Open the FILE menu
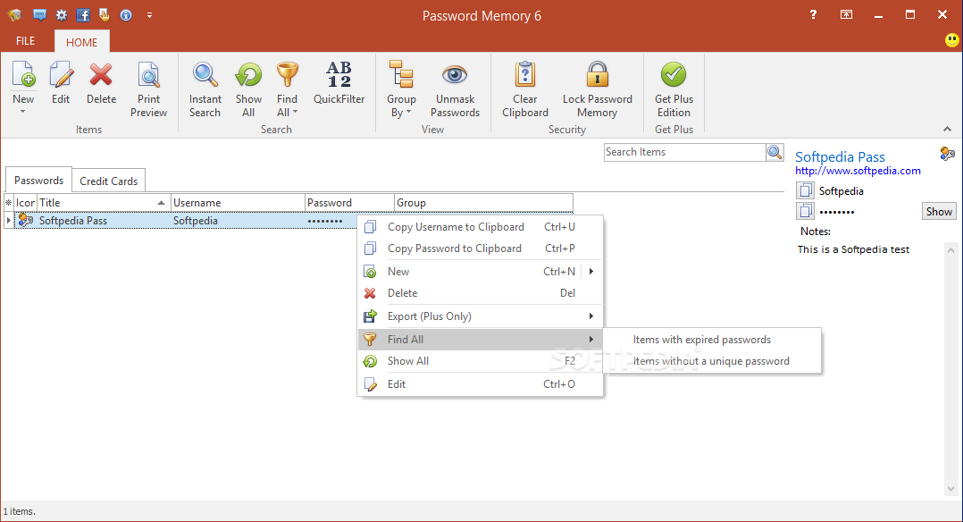The height and width of the screenshot is (522, 963). (x=25, y=41)
